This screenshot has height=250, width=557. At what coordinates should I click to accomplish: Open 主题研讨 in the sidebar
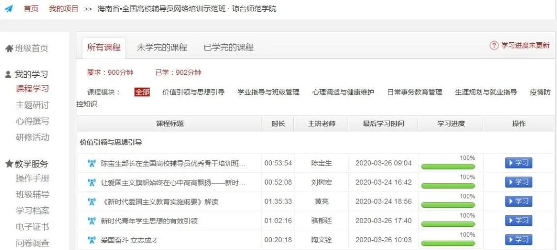pos(32,105)
